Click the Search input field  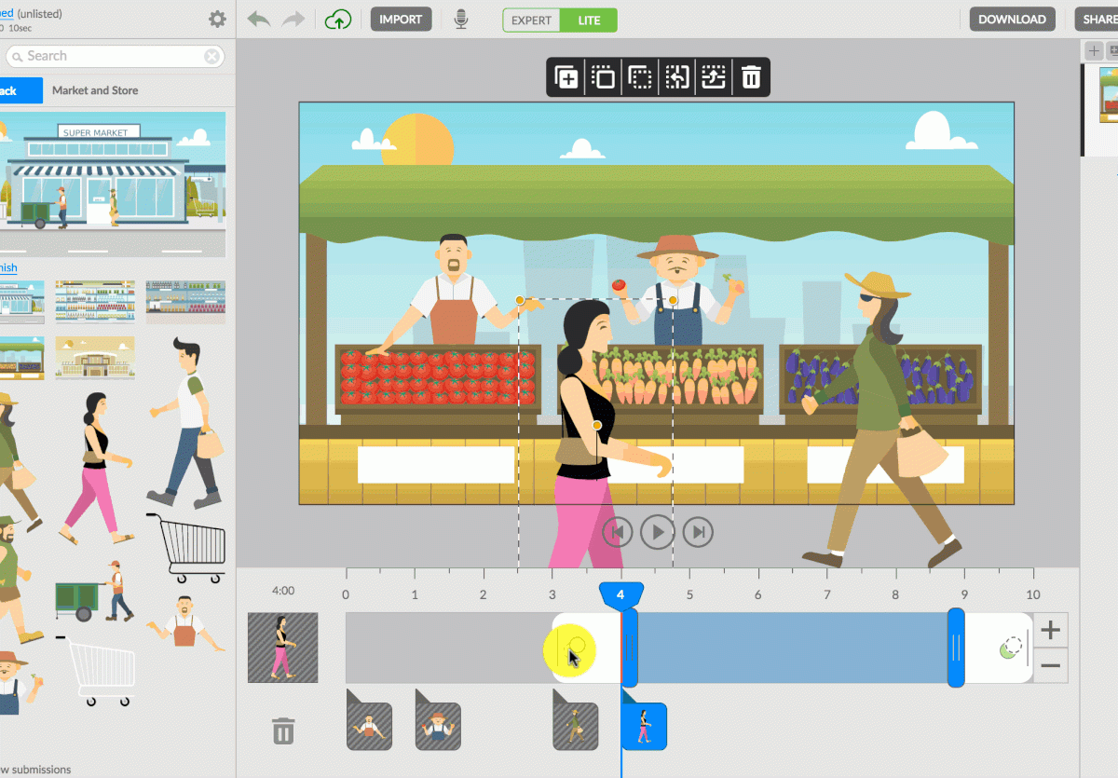coord(112,56)
